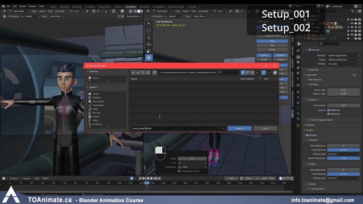The height and width of the screenshot is (204, 363).
Task: Open the File menu
Action: pos(9,6)
